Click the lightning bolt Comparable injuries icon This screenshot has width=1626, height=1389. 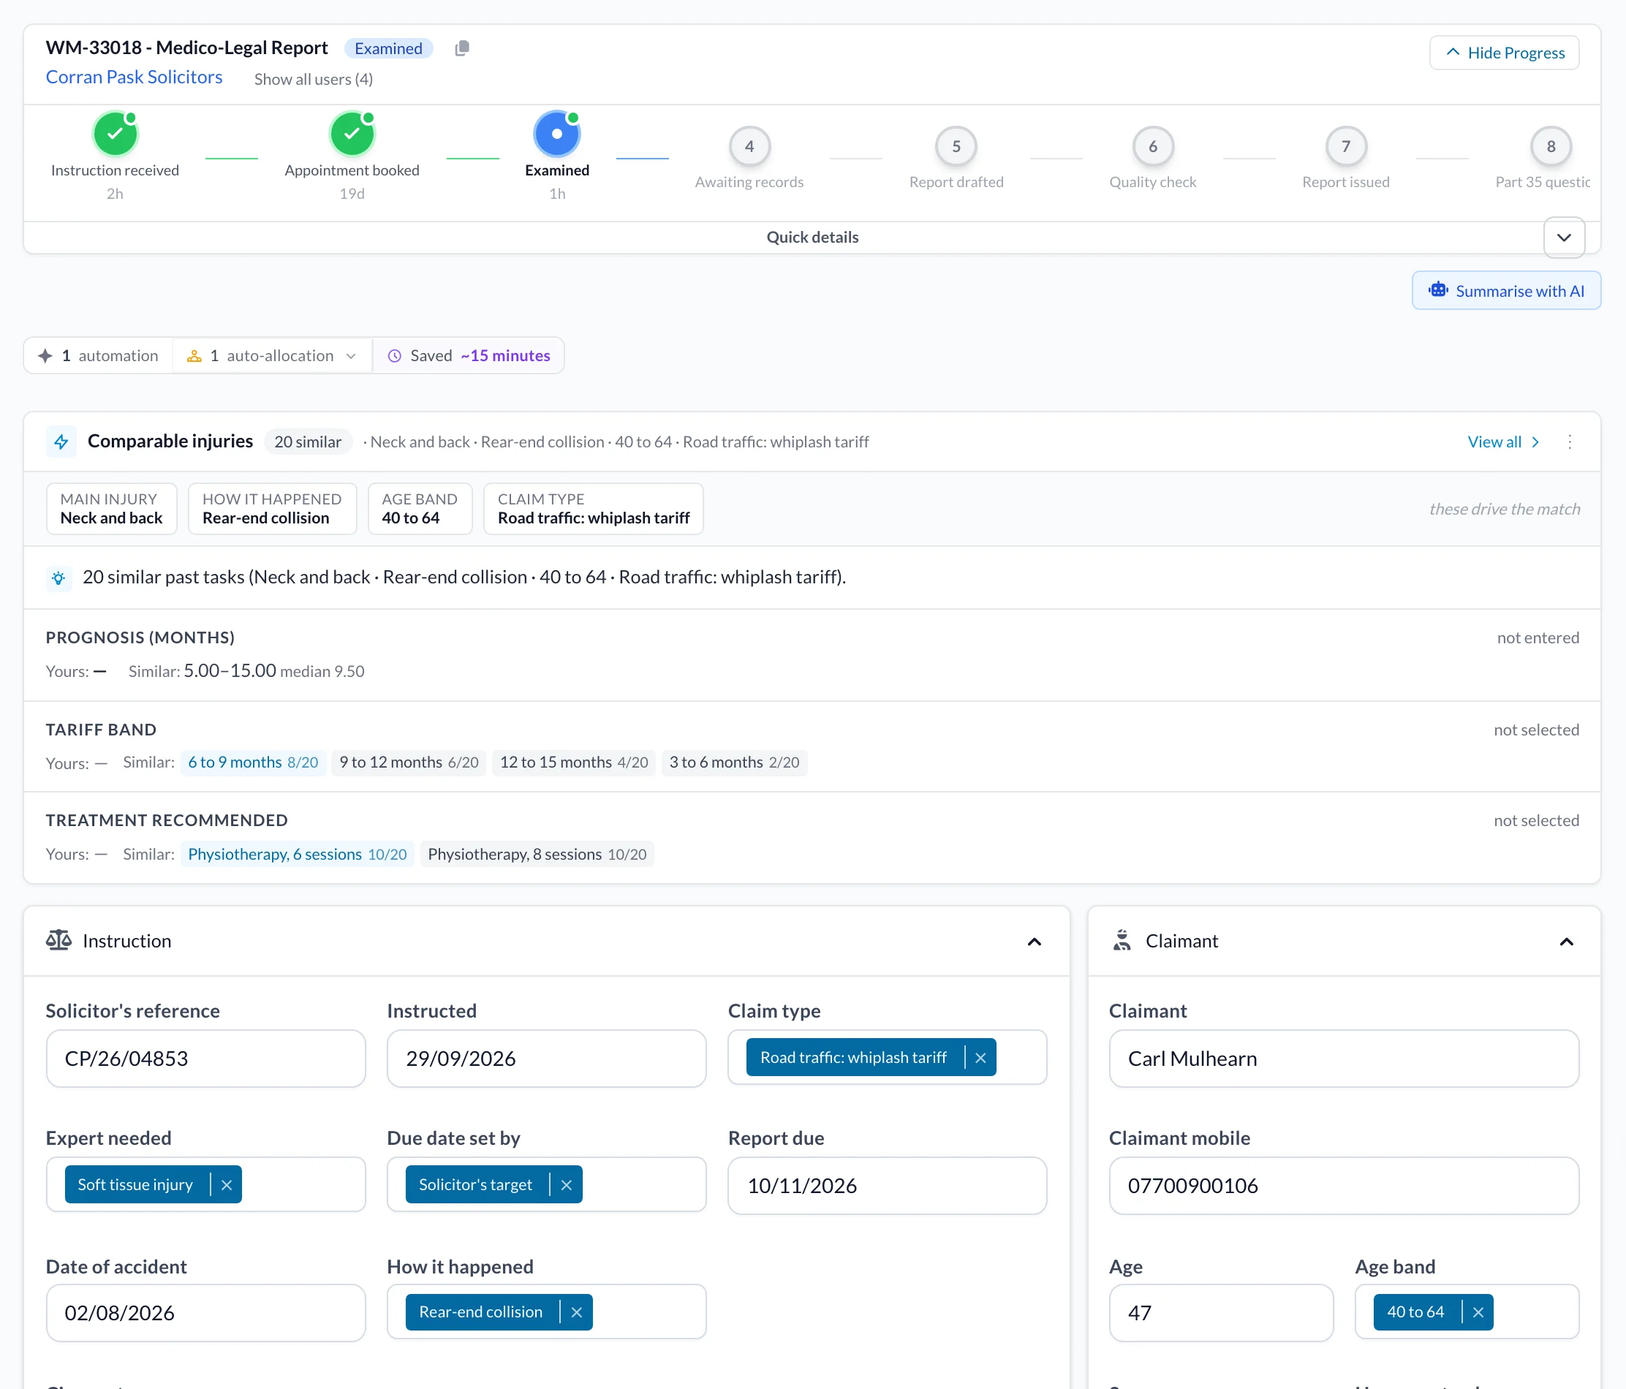pos(61,442)
